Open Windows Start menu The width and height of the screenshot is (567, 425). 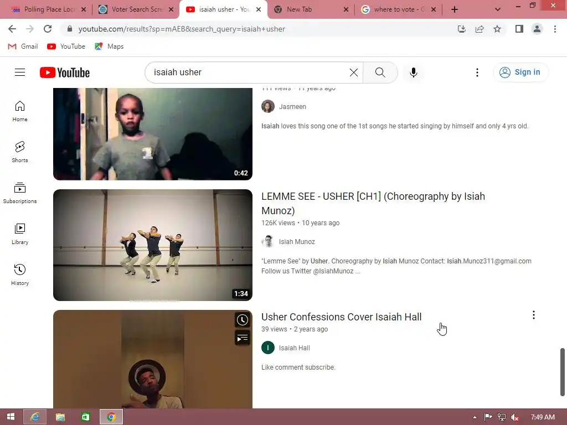pos(11,417)
